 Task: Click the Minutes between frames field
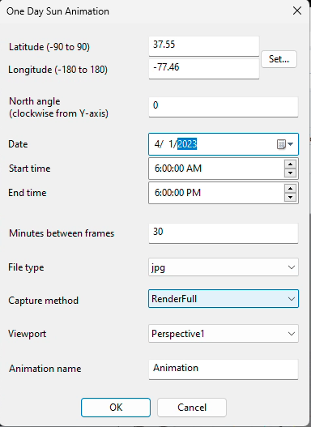pyautogui.click(x=224, y=233)
